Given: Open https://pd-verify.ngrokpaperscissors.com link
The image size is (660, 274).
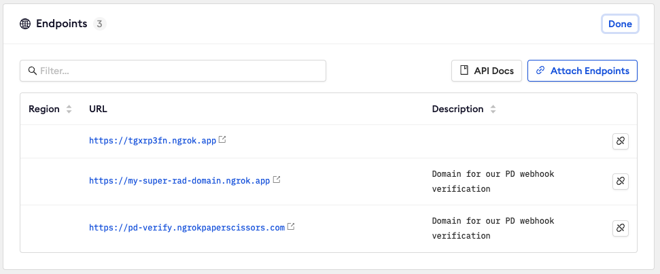Looking at the screenshot, I should (x=186, y=228).
